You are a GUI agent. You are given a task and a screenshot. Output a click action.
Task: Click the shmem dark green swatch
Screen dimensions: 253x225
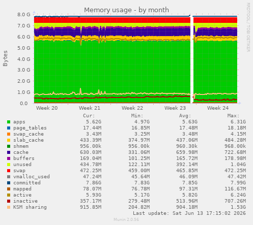[x=9, y=146]
